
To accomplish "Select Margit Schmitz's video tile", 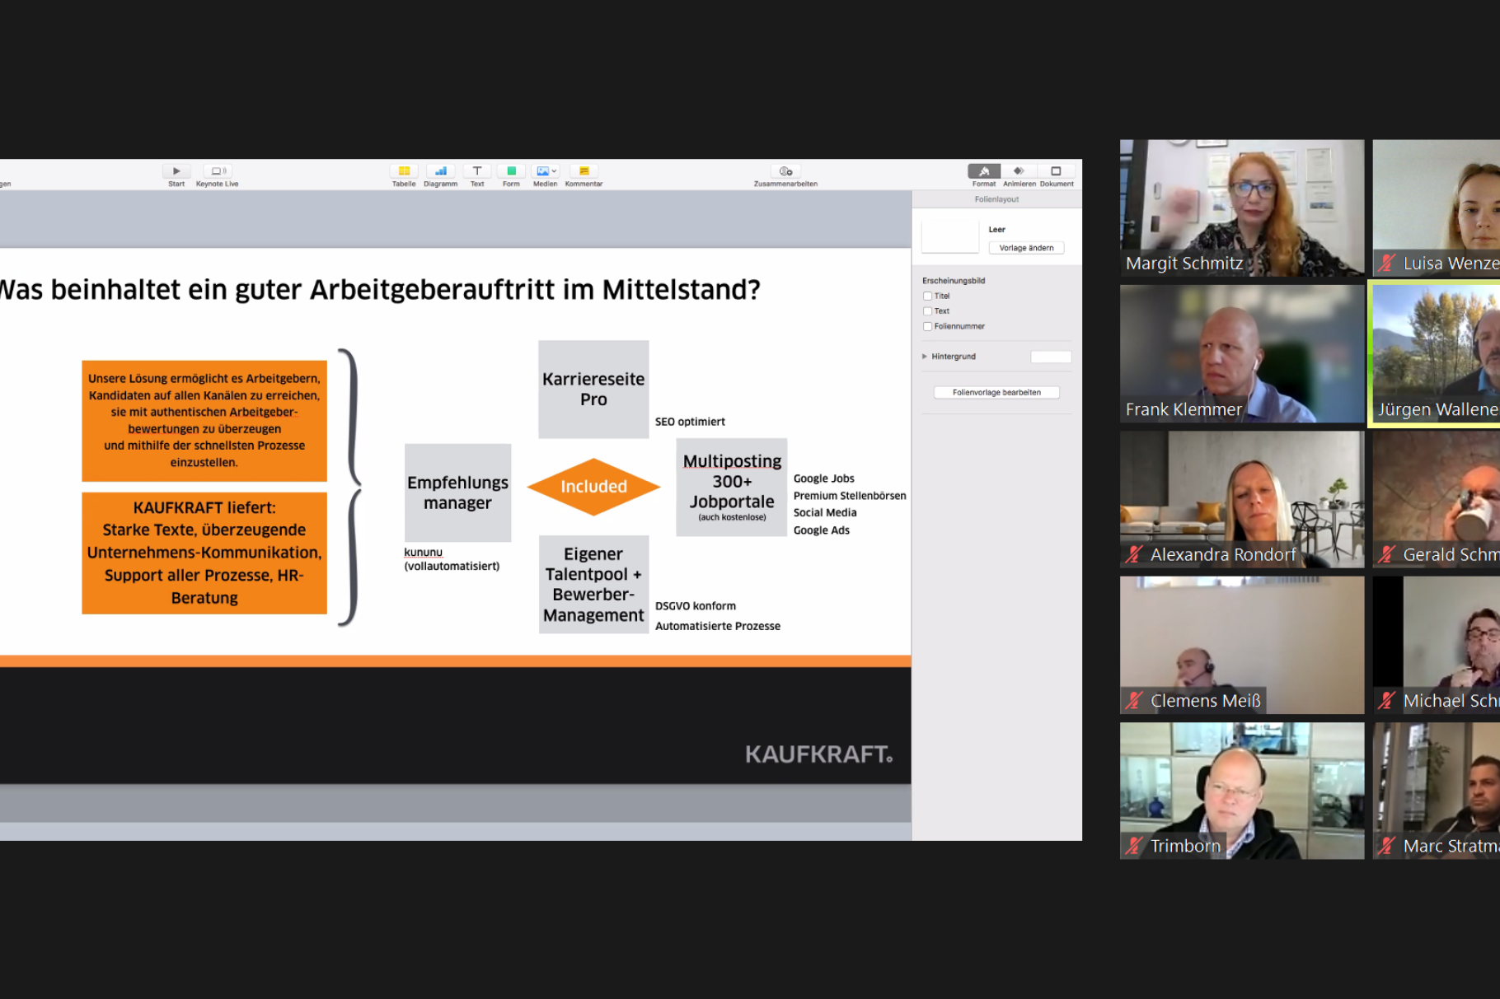I will [x=1241, y=208].
